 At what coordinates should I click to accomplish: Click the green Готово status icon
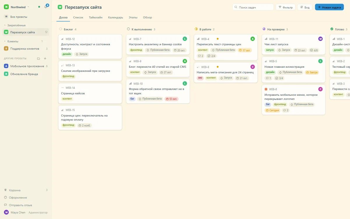point(332,29)
